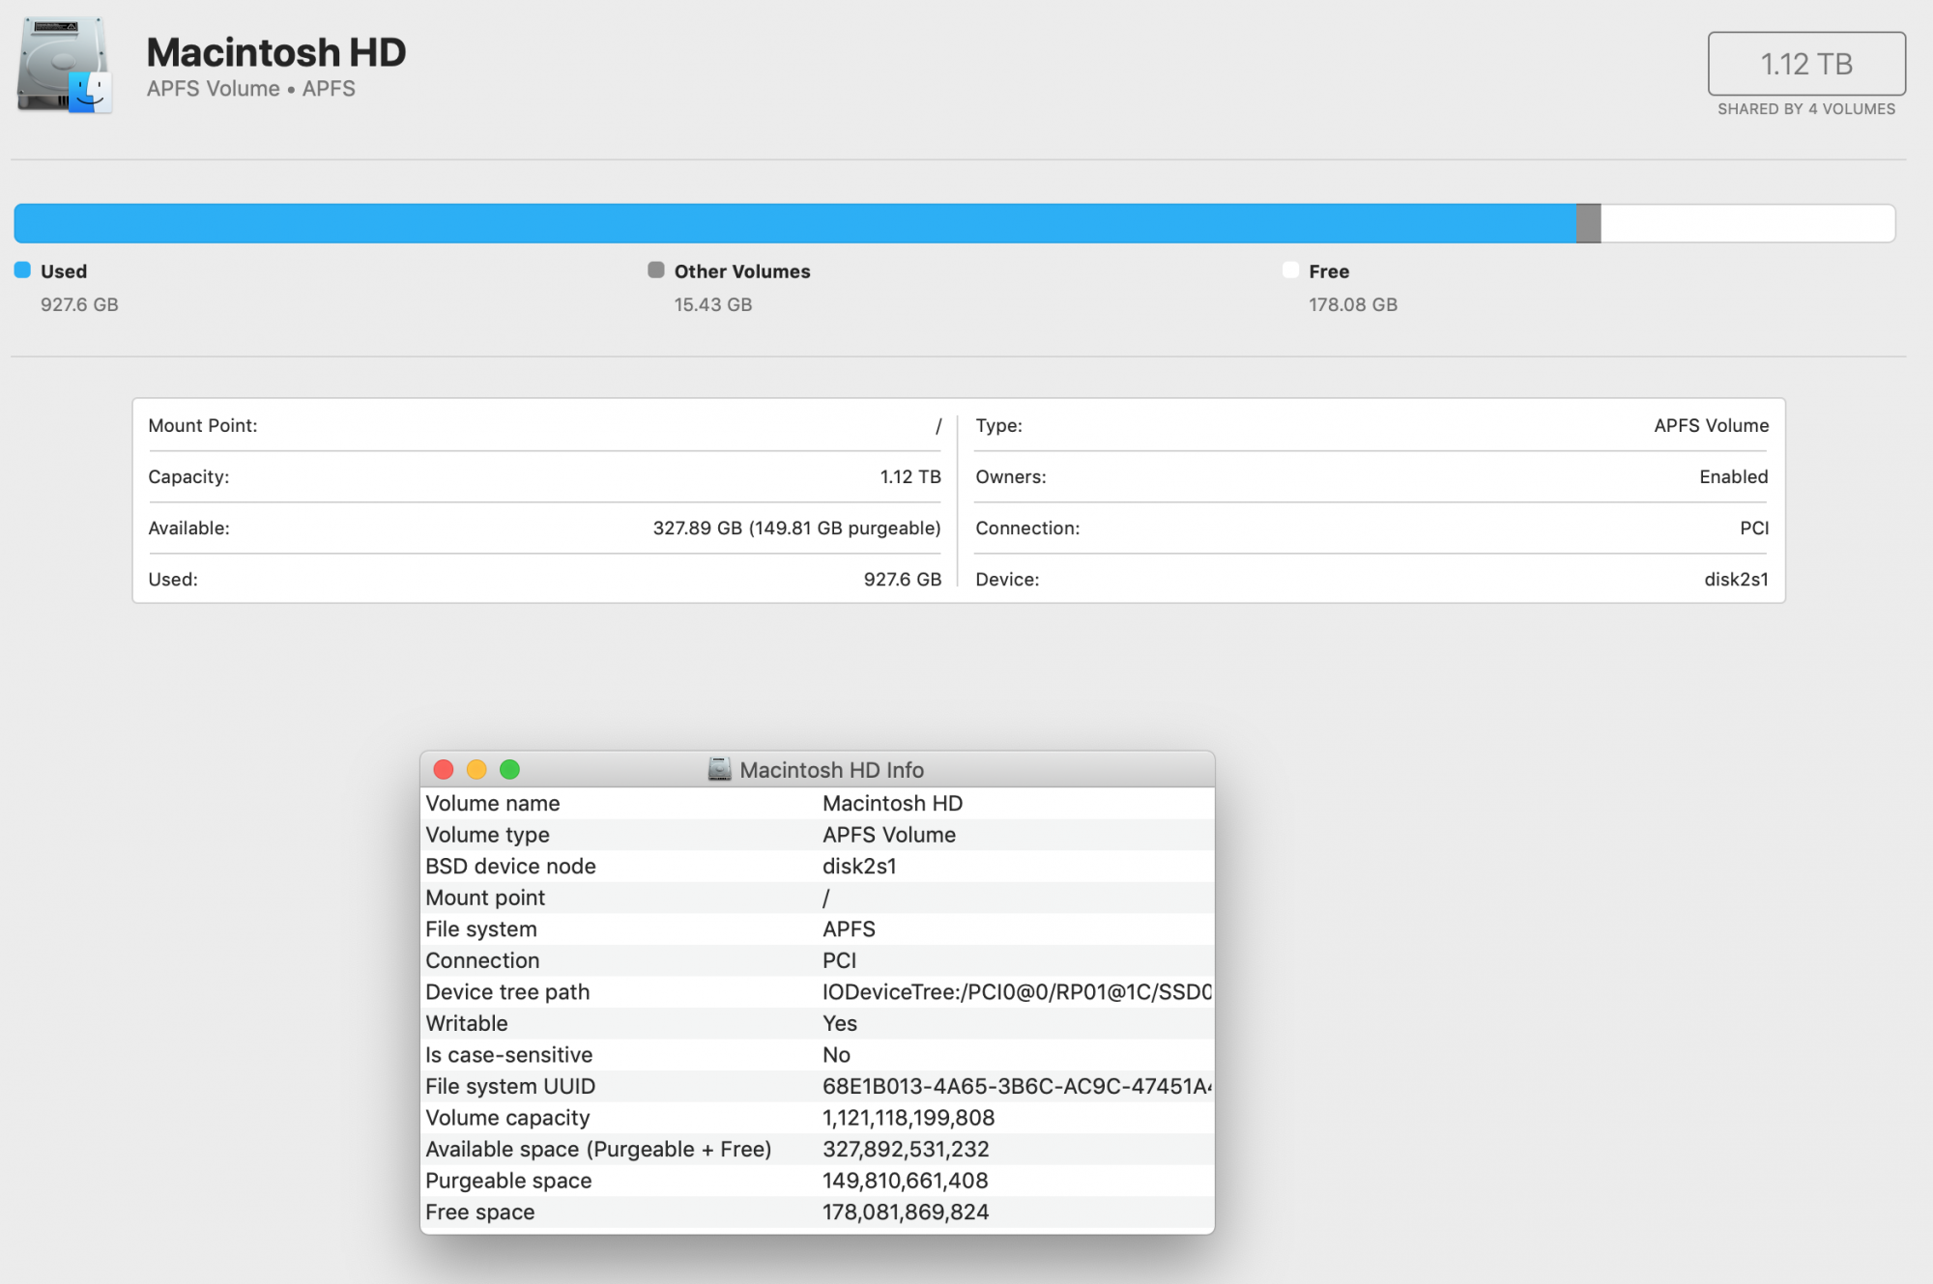This screenshot has height=1284, width=1933.
Task: Click the Used 927.6 GB table value
Action: tap(903, 579)
